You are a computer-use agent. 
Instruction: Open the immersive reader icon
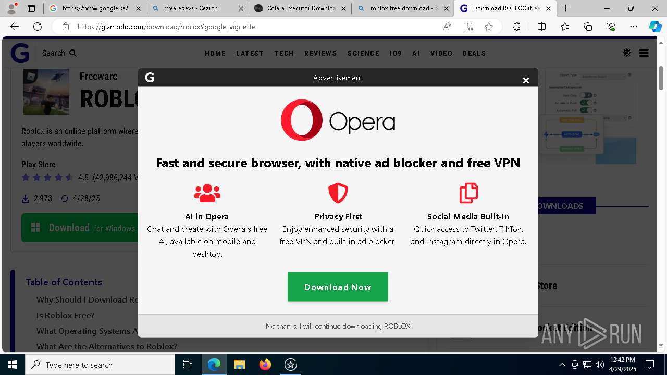click(x=468, y=27)
